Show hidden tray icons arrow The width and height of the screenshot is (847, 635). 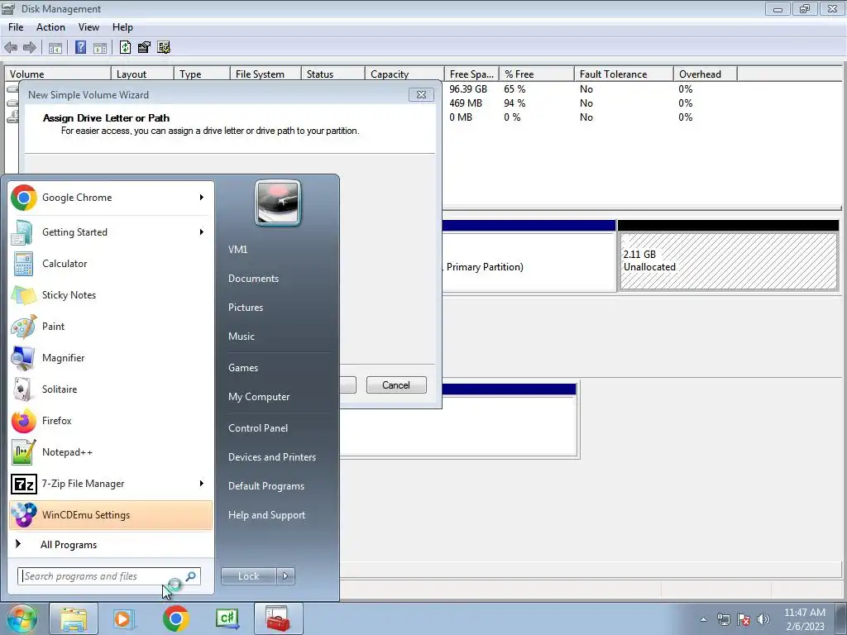point(703,619)
